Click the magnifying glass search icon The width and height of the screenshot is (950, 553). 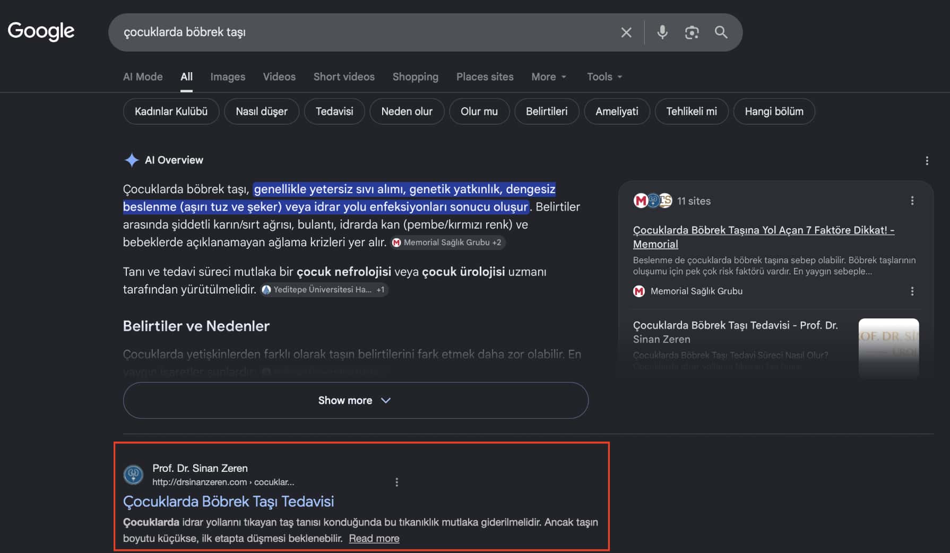(721, 32)
